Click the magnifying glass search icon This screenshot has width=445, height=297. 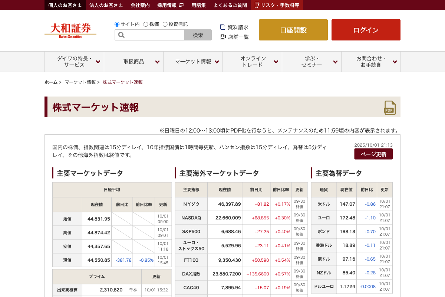(121, 35)
